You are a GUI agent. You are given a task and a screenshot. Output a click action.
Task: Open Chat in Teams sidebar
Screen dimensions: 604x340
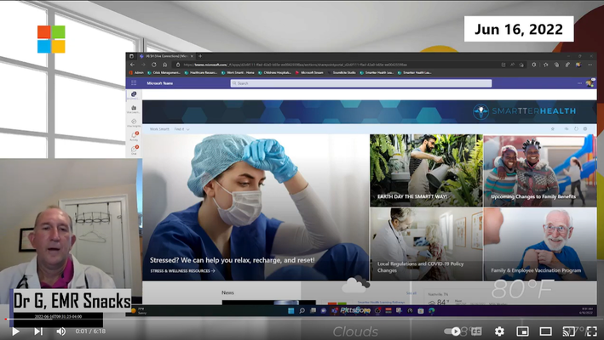point(134,150)
